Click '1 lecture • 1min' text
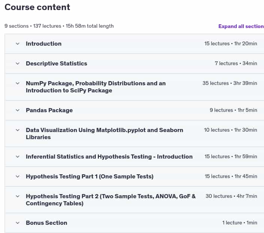Screen dimensions: 264x233 (x=240, y=223)
